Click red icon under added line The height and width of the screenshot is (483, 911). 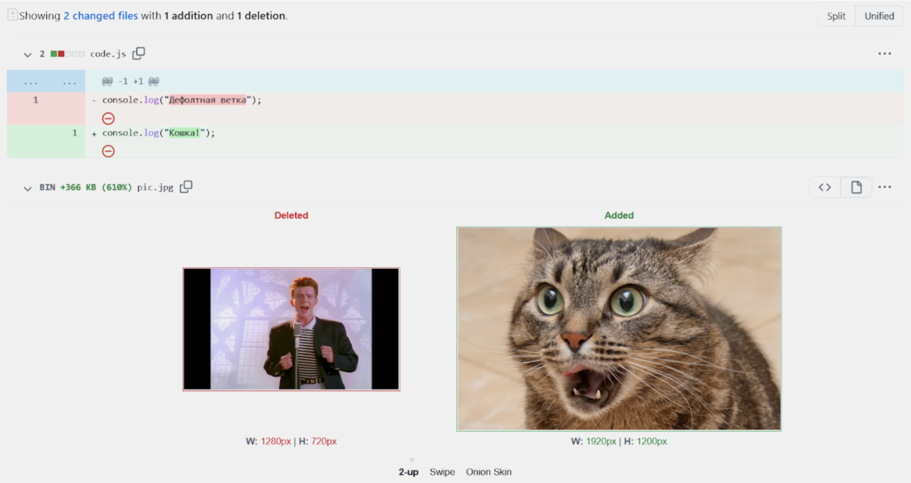coord(108,152)
